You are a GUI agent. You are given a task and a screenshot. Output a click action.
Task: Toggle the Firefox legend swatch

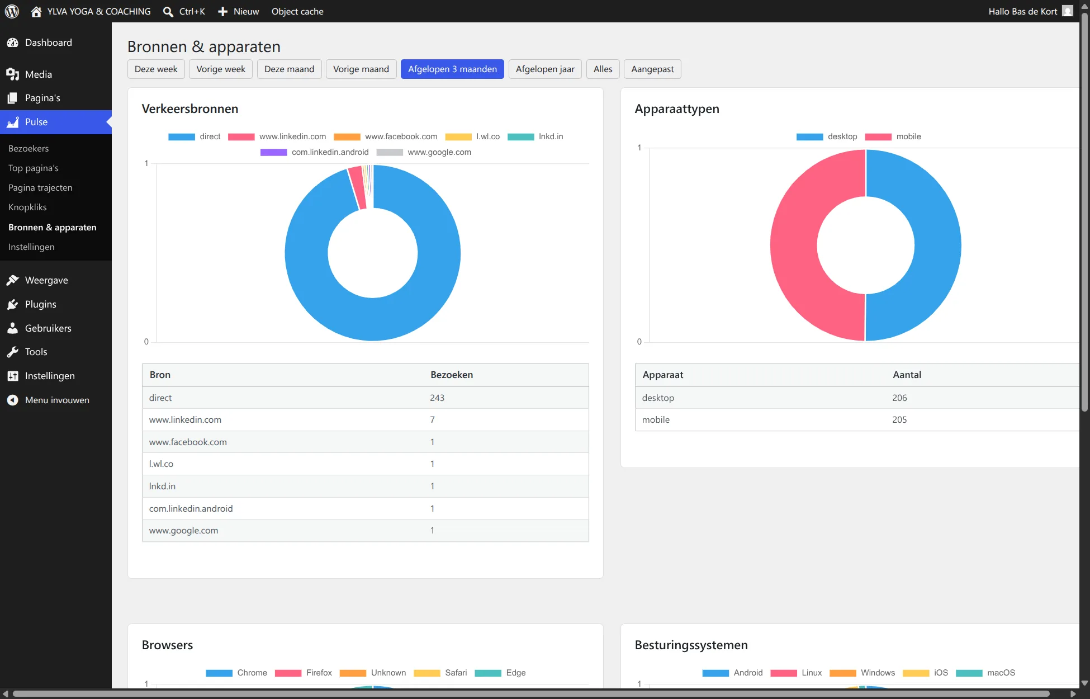pos(288,673)
